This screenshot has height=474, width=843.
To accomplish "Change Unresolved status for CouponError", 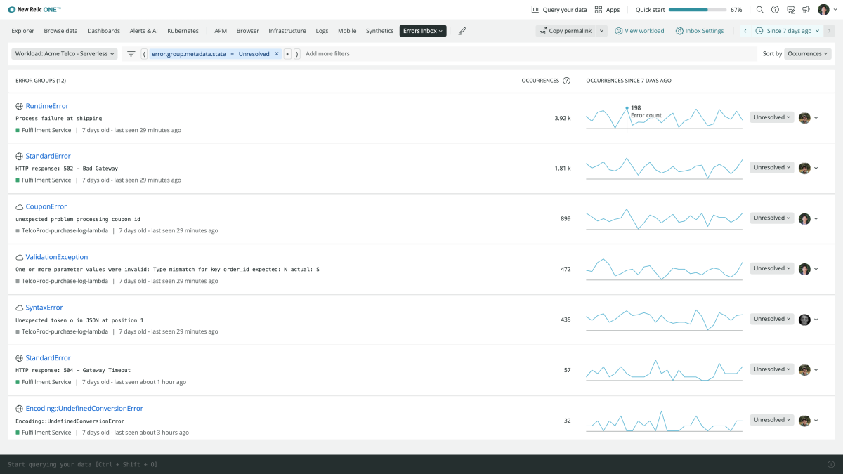I will (x=772, y=218).
